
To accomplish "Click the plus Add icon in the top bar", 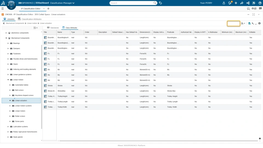I will 236,3.
